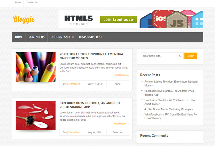
Task: Click the iOS badge in the banner
Action: point(160,19)
